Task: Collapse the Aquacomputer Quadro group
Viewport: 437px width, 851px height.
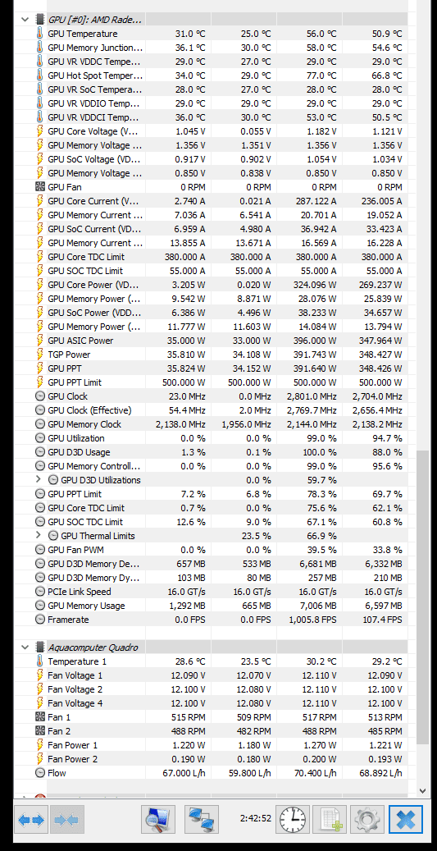Action: point(25,647)
